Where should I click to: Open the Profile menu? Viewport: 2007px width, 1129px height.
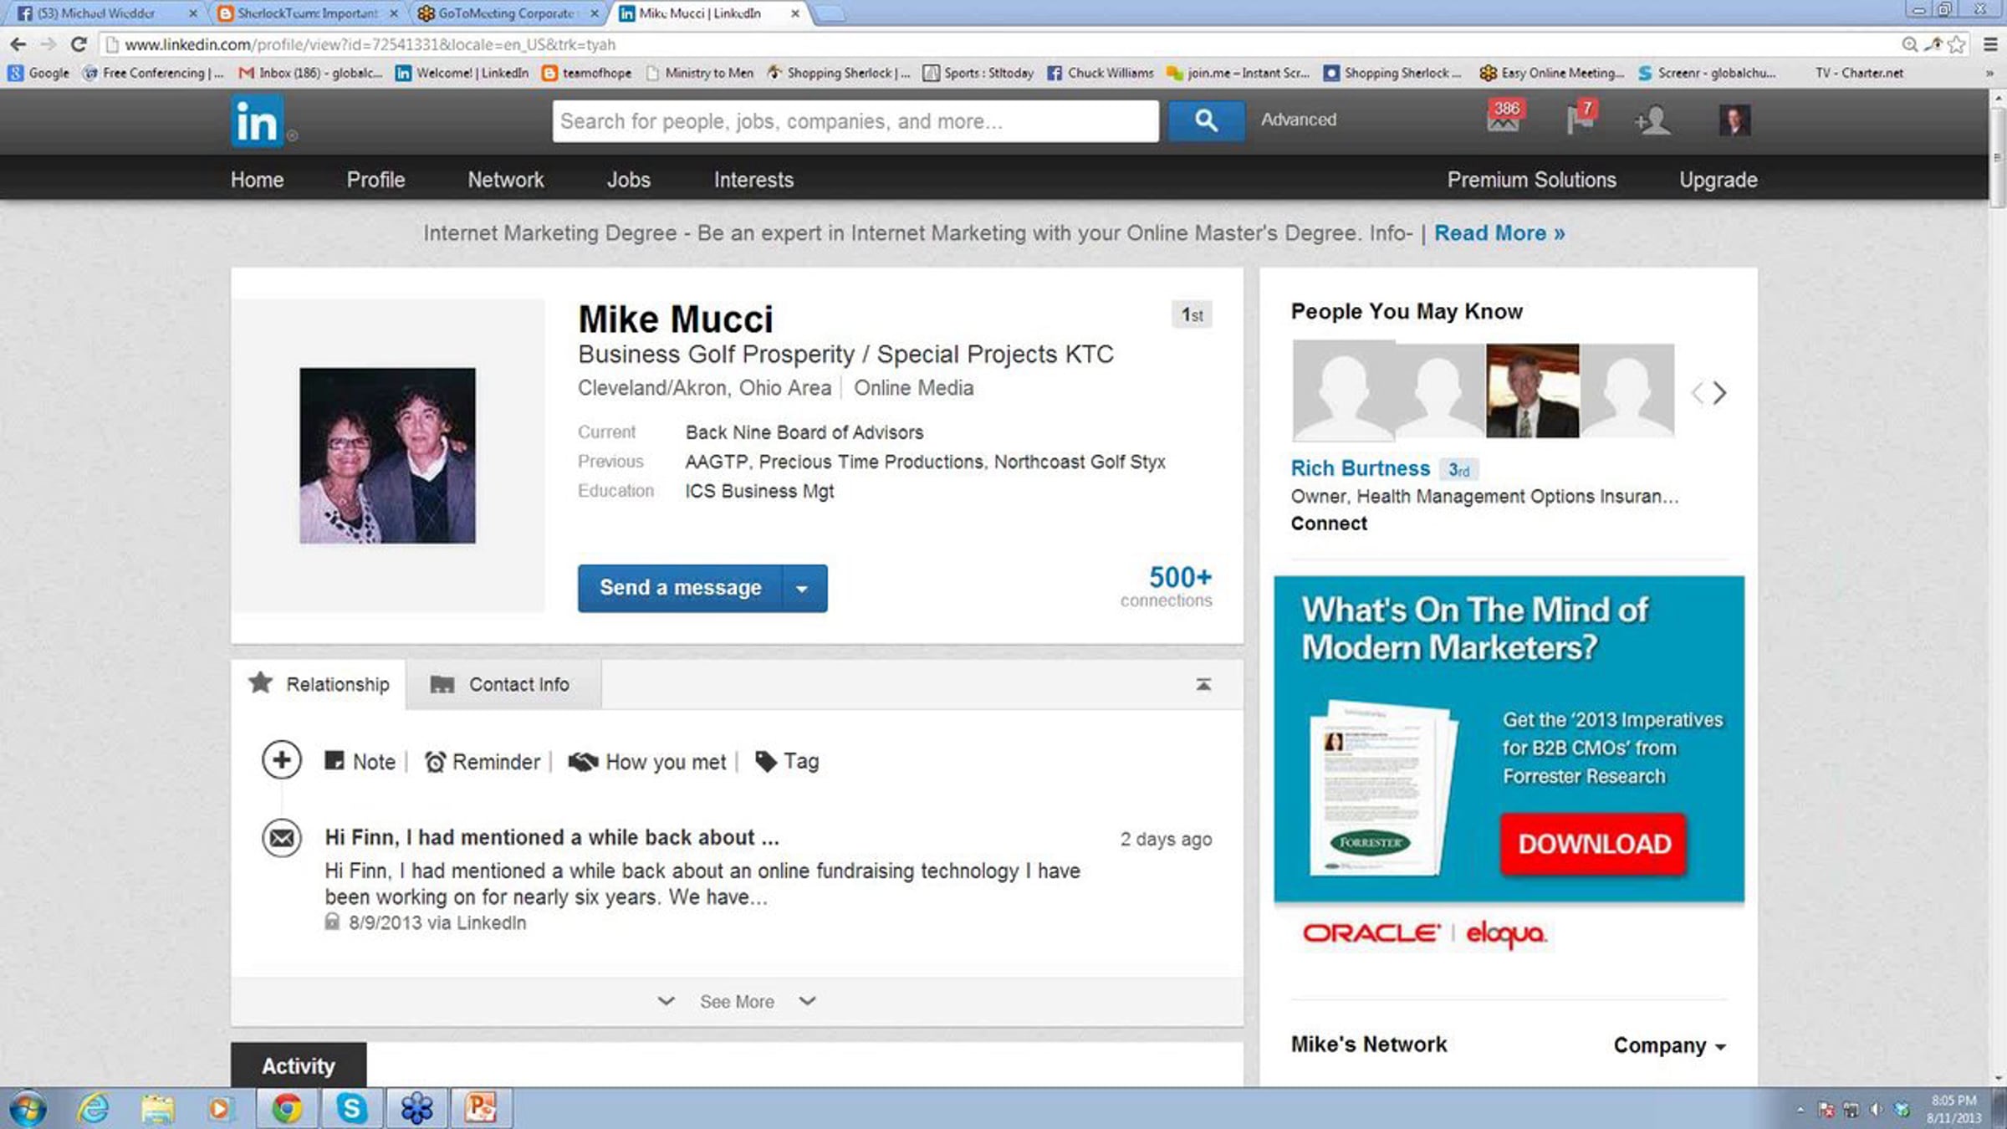375,180
